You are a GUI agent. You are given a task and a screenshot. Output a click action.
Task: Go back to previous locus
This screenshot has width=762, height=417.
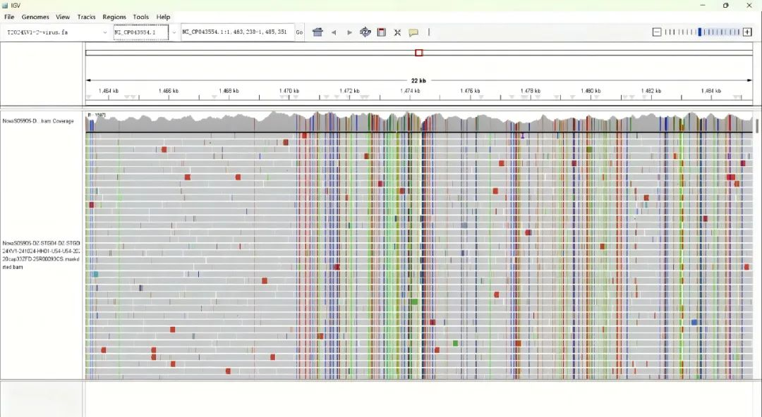(x=334, y=32)
